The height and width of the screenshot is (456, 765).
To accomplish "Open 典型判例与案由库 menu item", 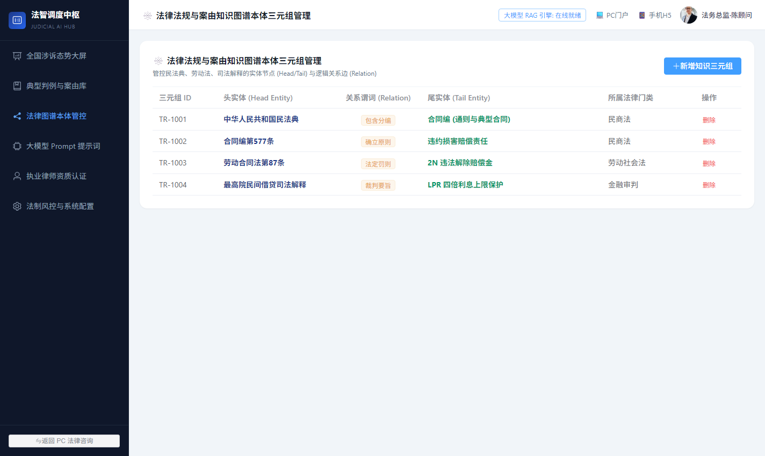I will pyautogui.click(x=64, y=86).
